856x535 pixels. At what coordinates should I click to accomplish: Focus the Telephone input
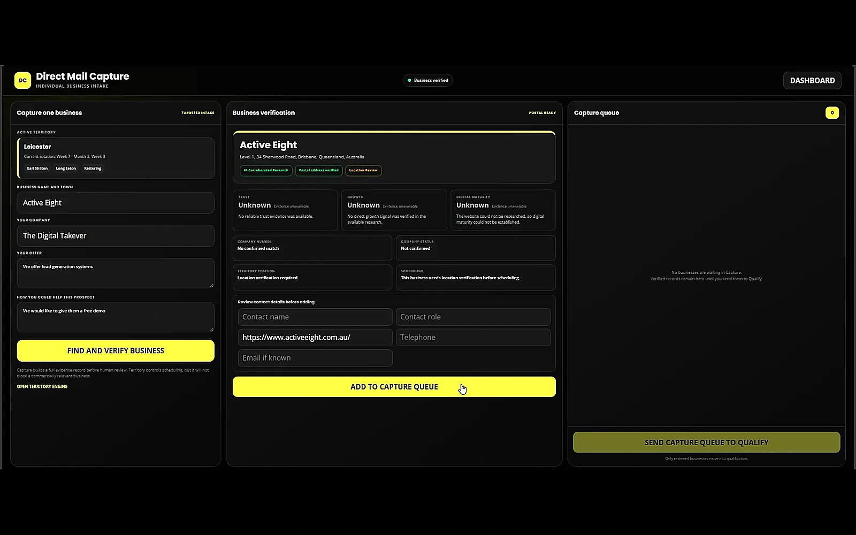tap(473, 338)
